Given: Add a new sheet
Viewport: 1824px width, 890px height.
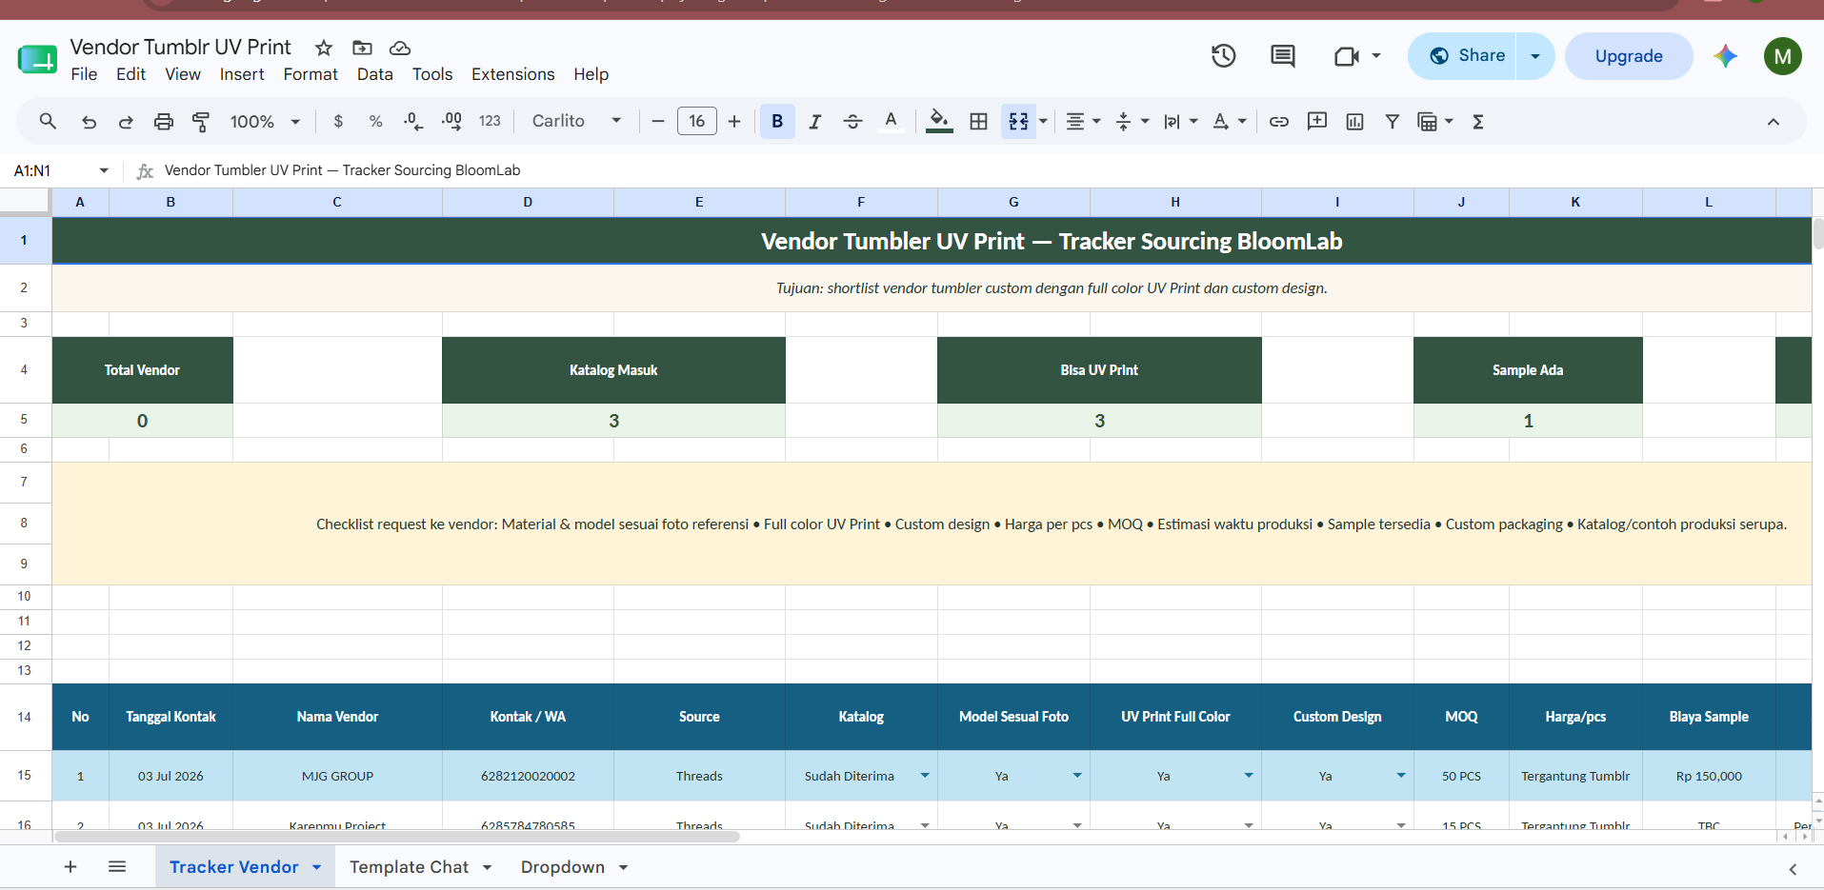Looking at the screenshot, I should [70, 867].
